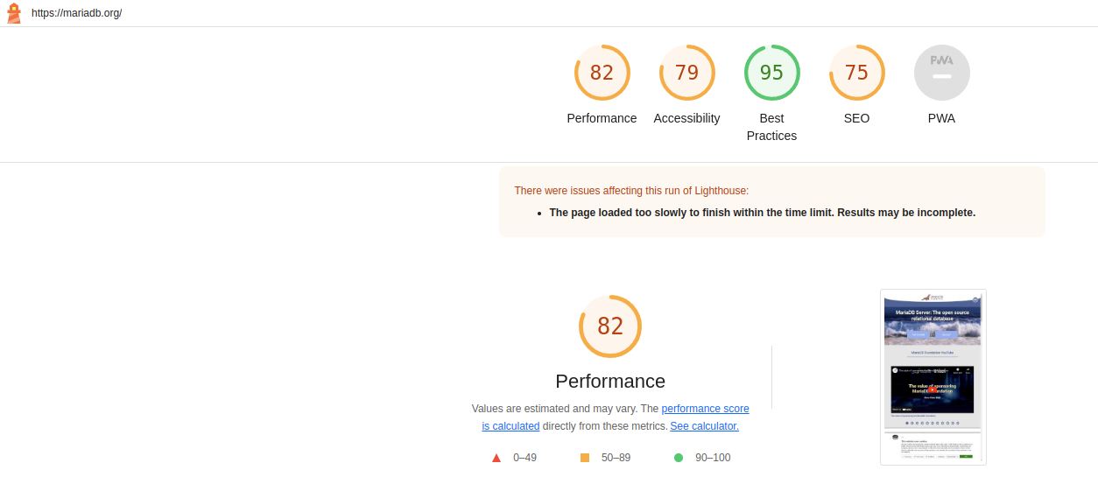The width and height of the screenshot is (1098, 498).
Task: Click the Lighthouse logo icon
Action: (14, 13)
